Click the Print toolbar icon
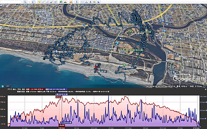The height and width of the screenshot is (129, 207). [87, 2]
